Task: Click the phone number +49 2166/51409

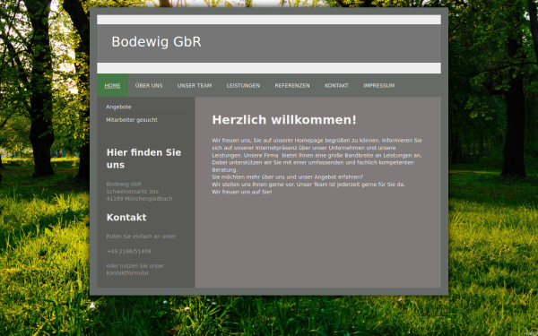Action: [x=128, y=251]
